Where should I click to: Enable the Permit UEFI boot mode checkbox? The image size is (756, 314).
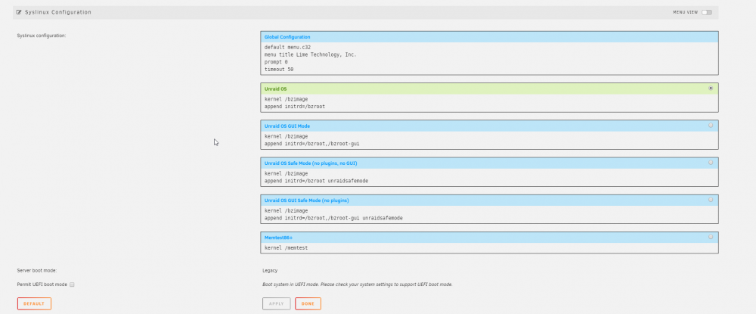click(72, 284)
